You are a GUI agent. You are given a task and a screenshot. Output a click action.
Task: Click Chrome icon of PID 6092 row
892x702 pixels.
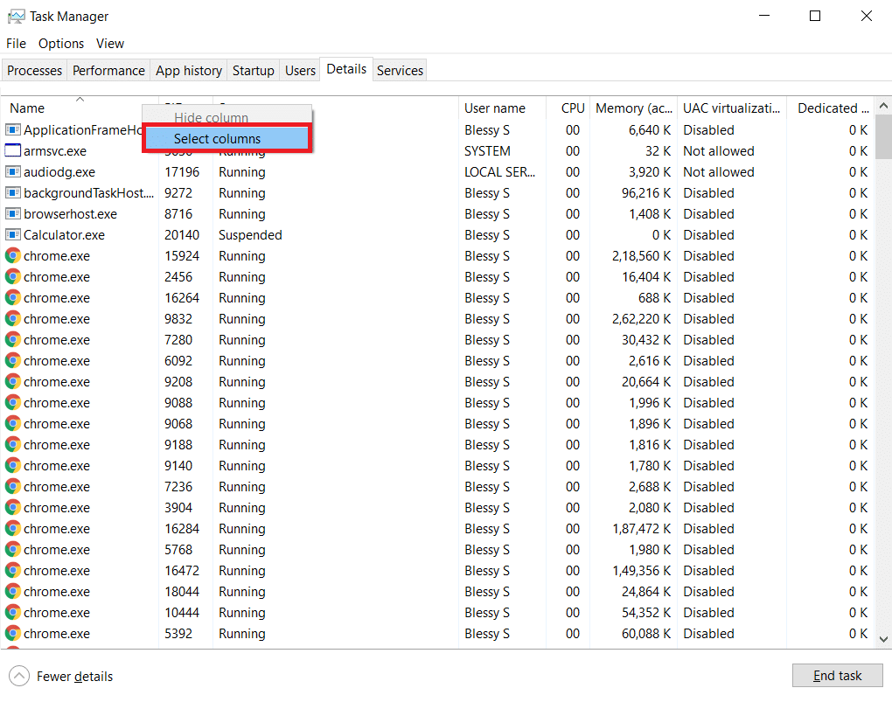[x=13, y=361]
